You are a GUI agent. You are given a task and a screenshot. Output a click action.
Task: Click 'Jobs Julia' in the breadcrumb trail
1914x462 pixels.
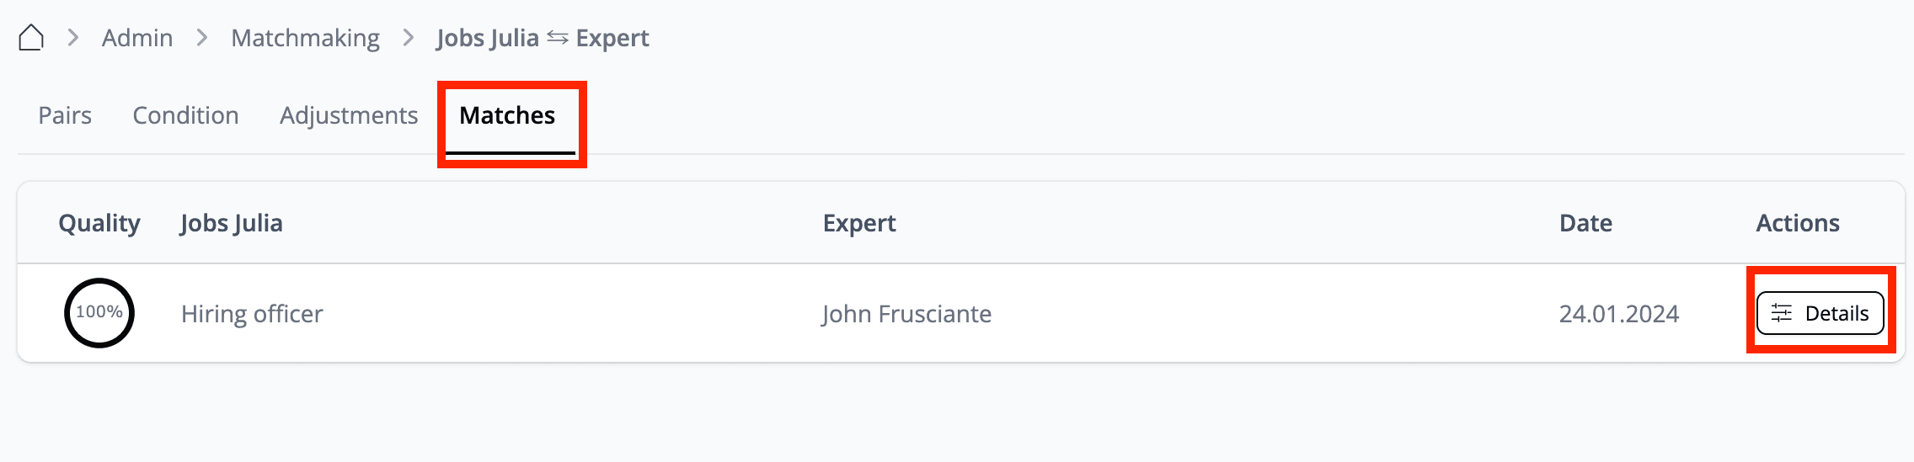(487, 38)
